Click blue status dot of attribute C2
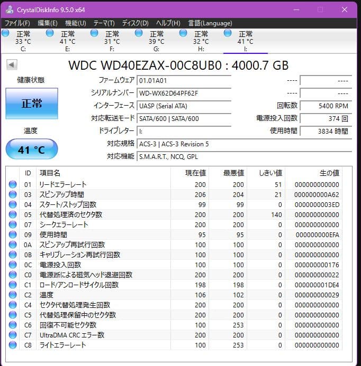Viewport: 361px width, 366px height. [13, 295]
